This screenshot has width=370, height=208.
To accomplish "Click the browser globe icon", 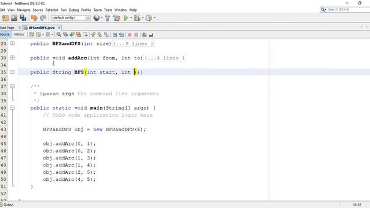I will tap(97, 18).
